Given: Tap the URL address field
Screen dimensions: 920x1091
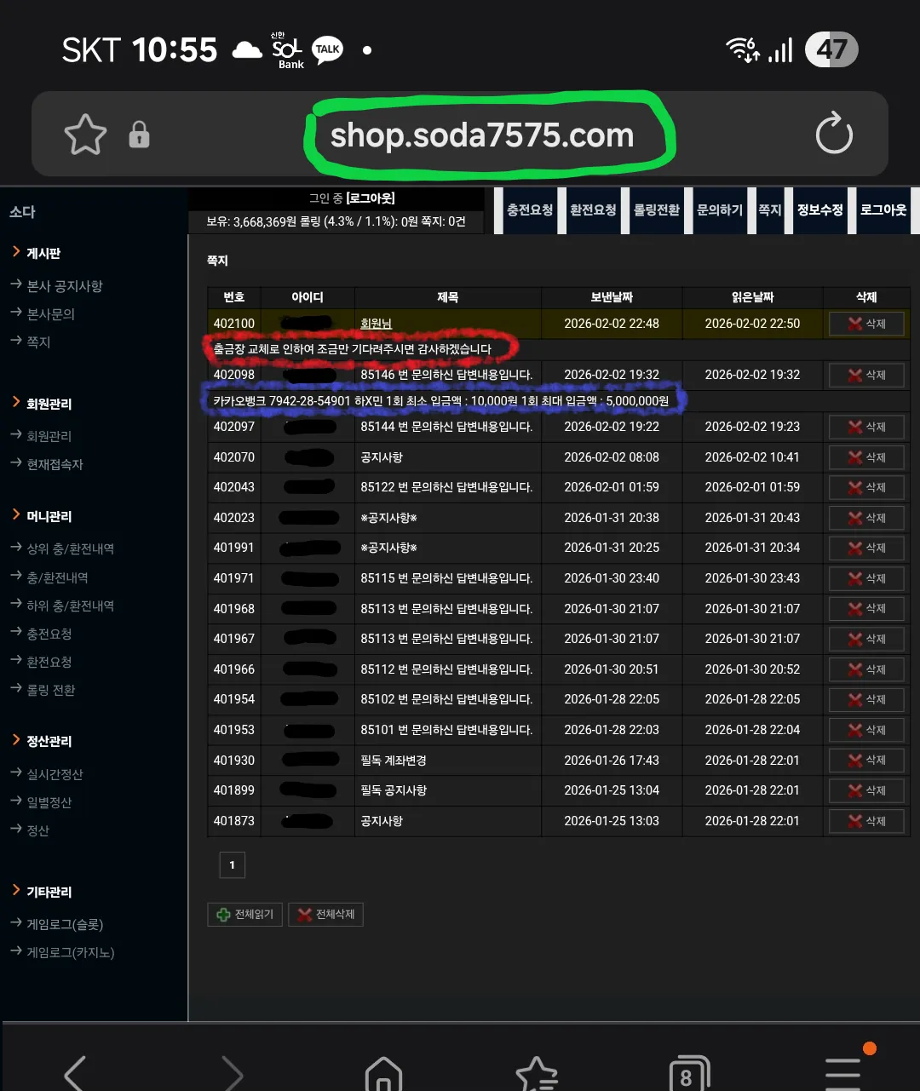Looking at the screenshot, I should [x=482, y=135].
